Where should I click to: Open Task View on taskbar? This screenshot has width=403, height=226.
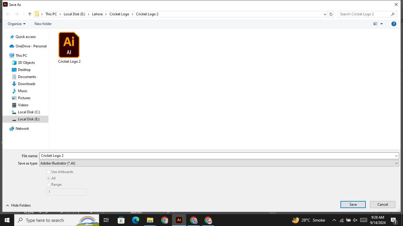(106, 220)
